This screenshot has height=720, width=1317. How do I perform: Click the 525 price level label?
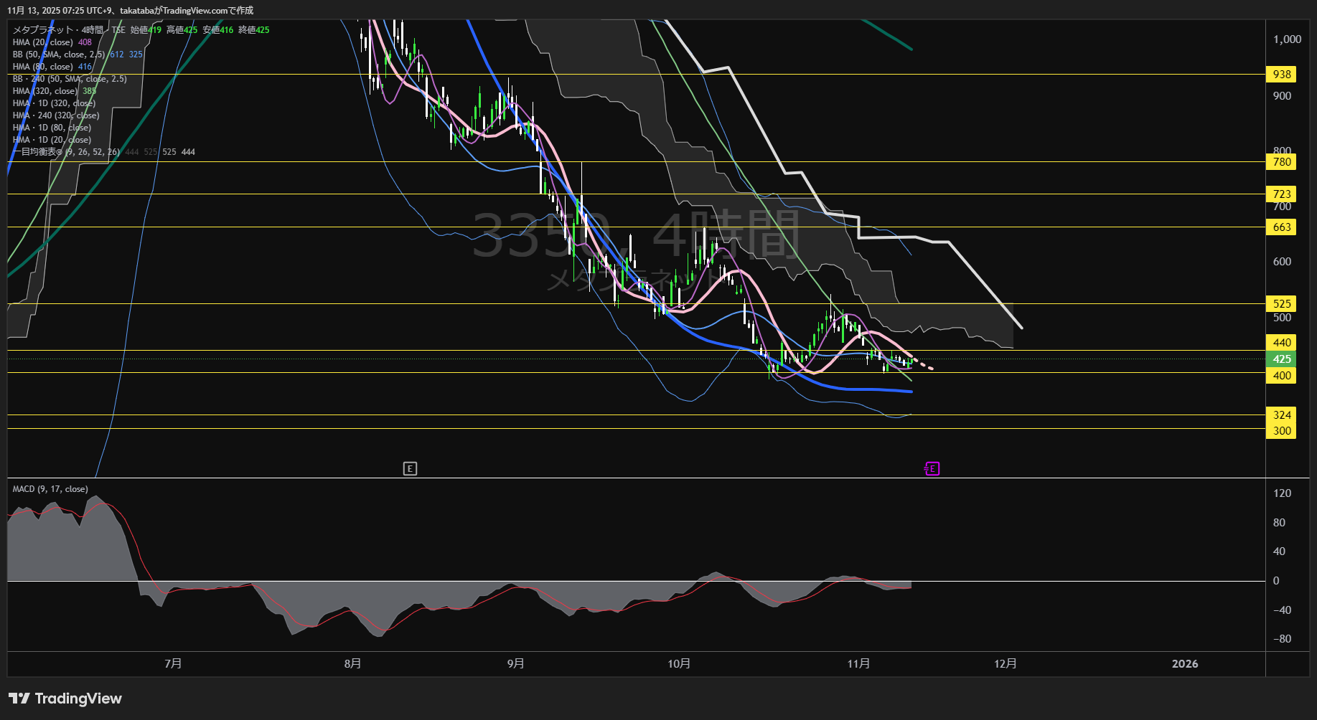coord(1281,304)
